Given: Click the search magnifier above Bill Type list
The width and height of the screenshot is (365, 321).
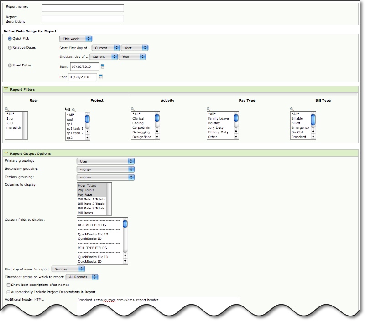Looking at the screenshot, I should (x=292, y=109).
